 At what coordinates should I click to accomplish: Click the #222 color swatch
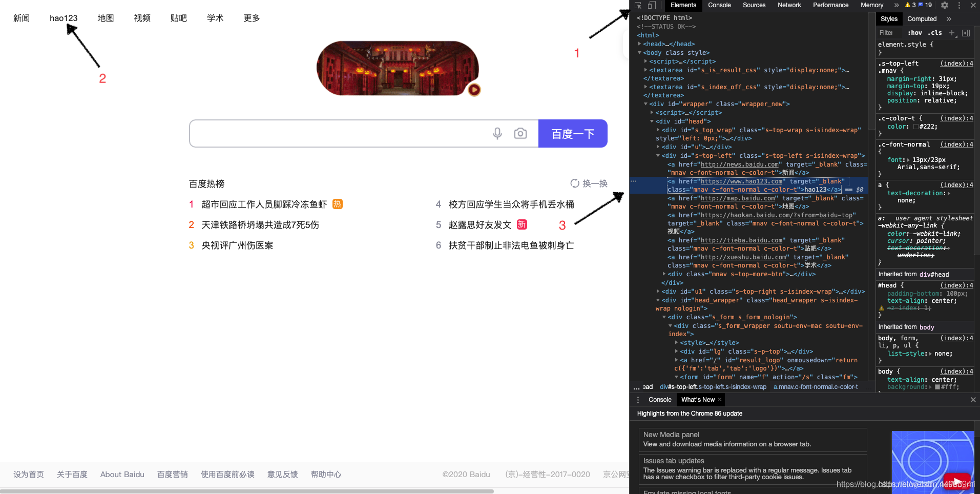pyautogui.click(x=916, y=127)
